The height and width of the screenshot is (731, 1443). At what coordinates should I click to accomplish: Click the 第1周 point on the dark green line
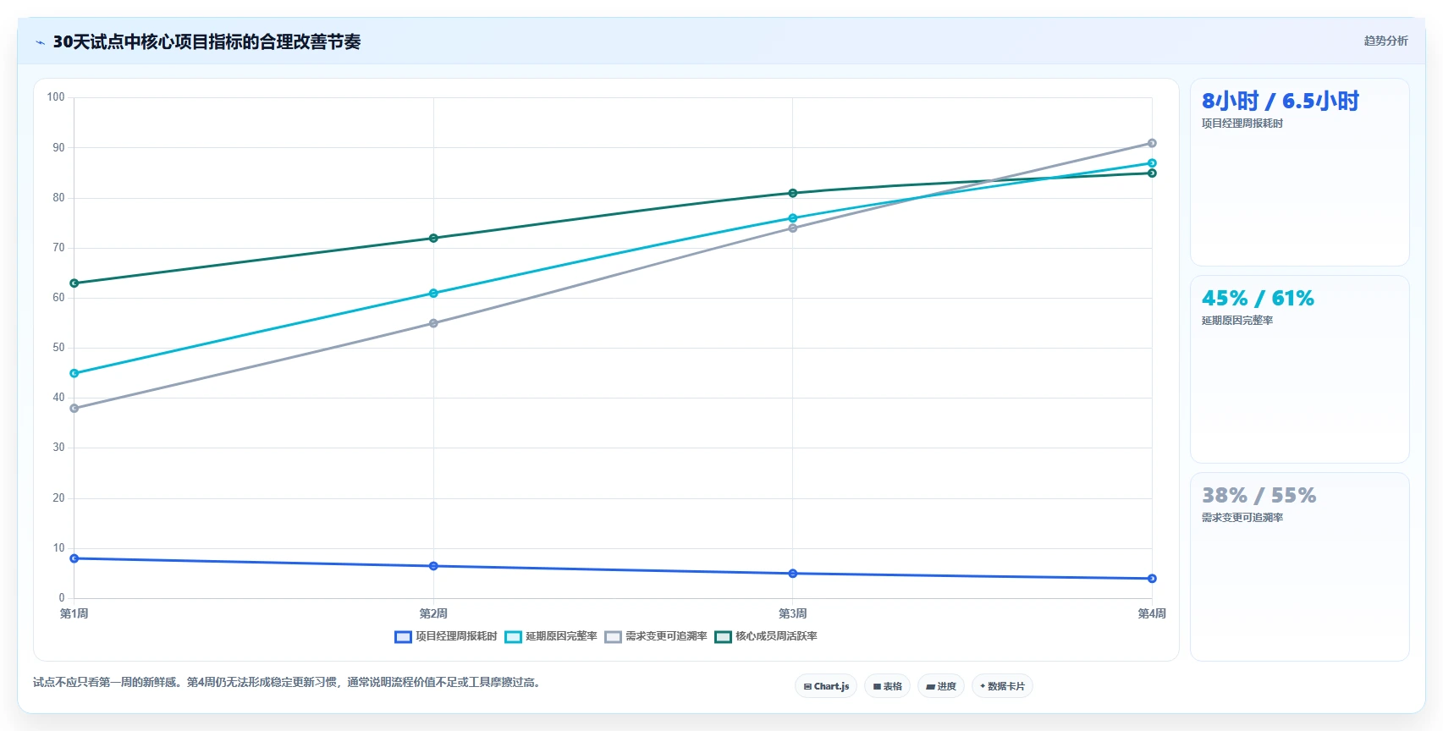pyautogui.click(x=74, y=283)
